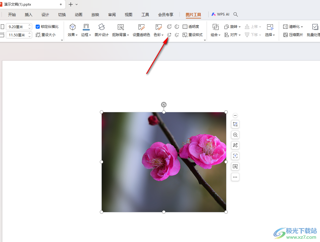Click the search magnifier icon
Image resolution: width=320 pixels, height=242 pixels.
(x=236, y=14)
